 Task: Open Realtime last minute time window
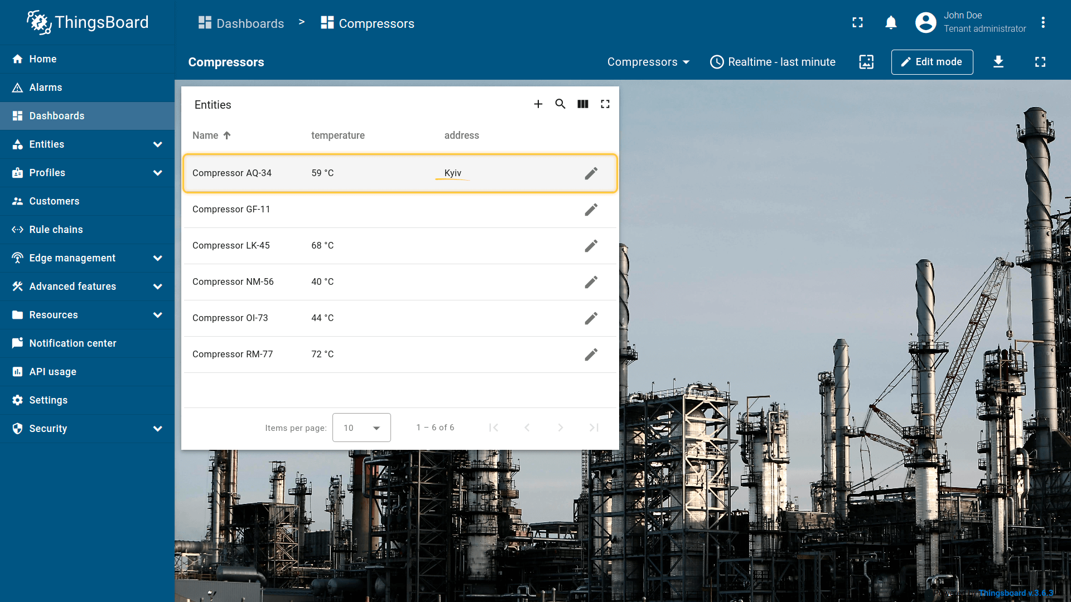[773, 62]
